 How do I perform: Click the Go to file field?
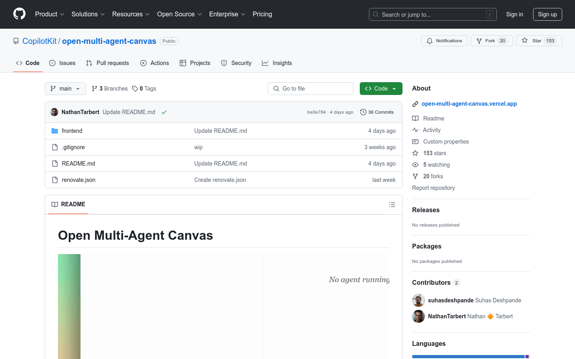[x=311, y=89]
